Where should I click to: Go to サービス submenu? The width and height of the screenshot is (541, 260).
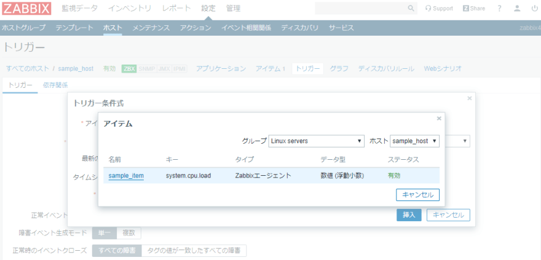(x=341, y=28)
